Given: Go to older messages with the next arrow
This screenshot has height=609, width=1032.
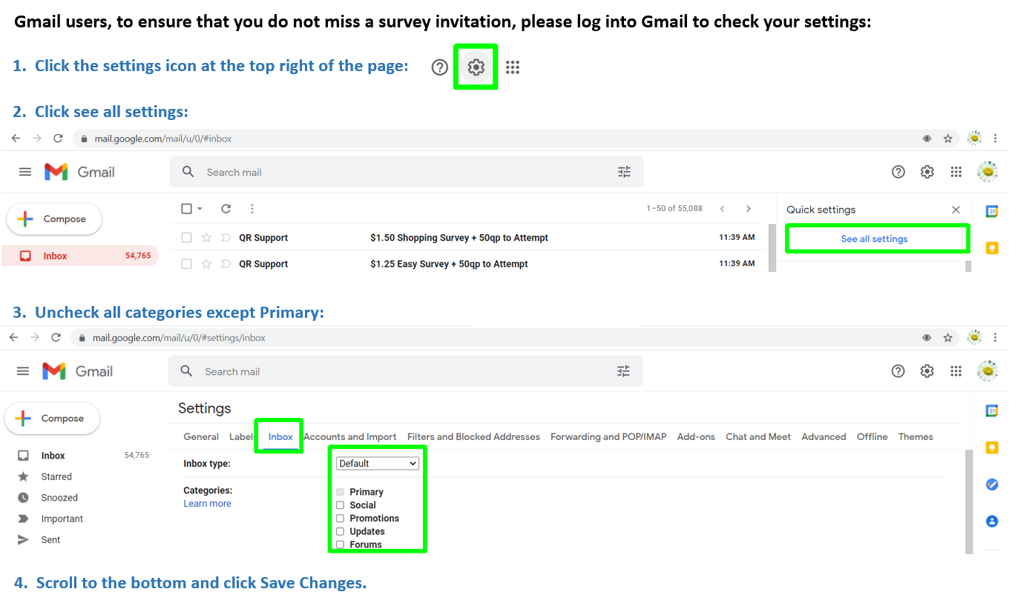Looking at the screenshot, I should coord(749,209).
